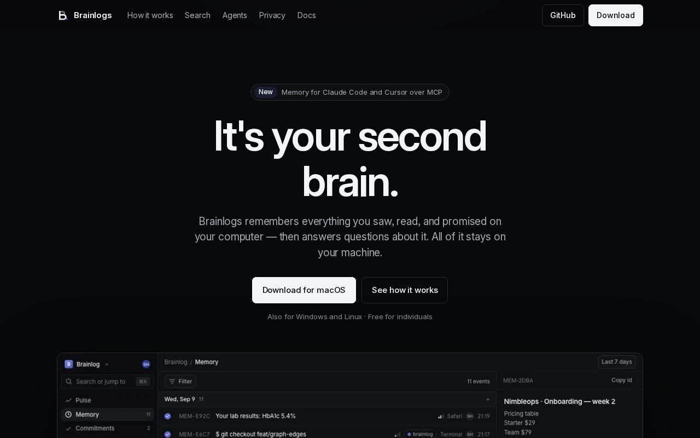
Task: Click the MEM-2DBA id label
Action: (518, 381)
